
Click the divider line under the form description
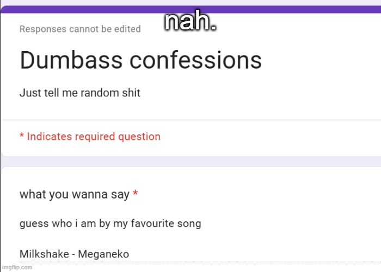click(190, 120)
